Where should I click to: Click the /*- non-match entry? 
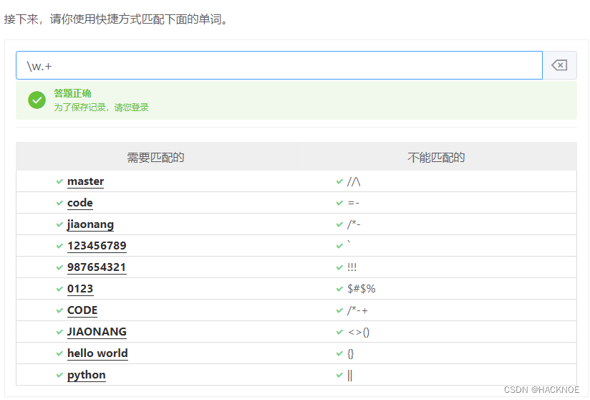pos(354,224)
